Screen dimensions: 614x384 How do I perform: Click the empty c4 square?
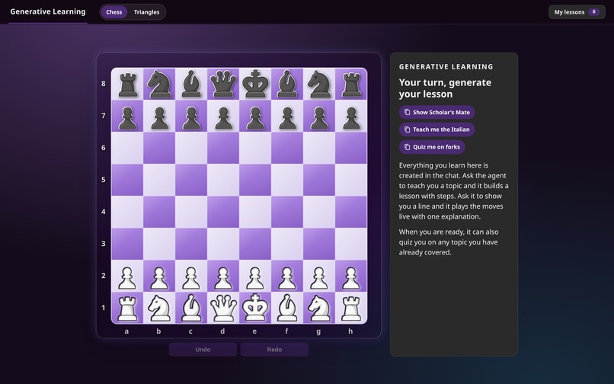click(191, 212)
